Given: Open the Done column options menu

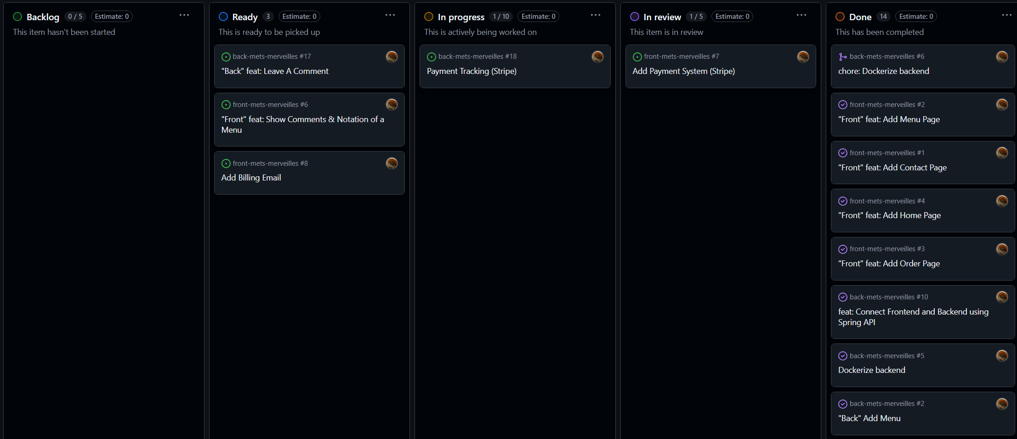Looking at the screenshot, I should [x=1007, y=15].
